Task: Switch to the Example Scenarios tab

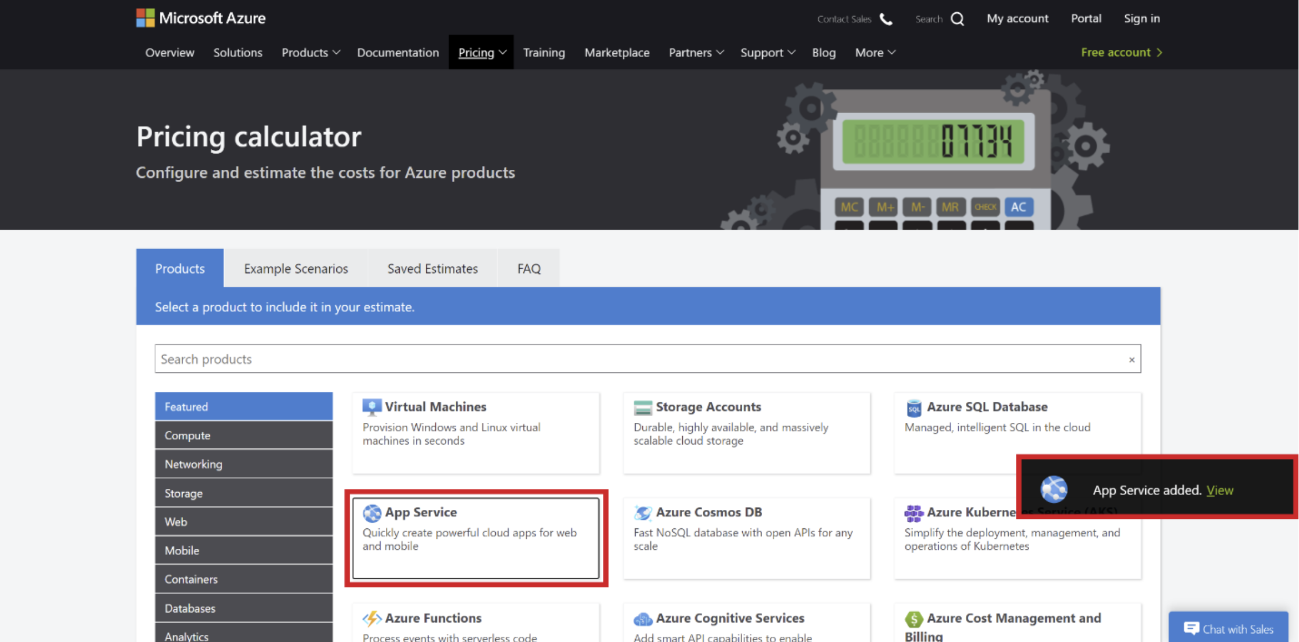Action: [296, 269]
